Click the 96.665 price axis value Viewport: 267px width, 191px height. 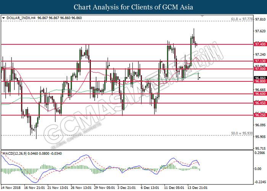coord(261,90)
